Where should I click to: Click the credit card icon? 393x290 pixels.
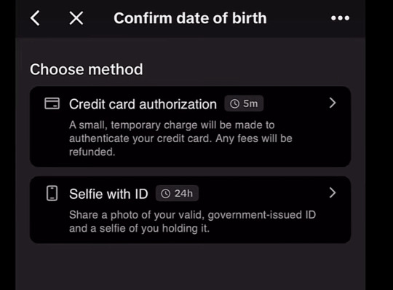tap(52, 103)
